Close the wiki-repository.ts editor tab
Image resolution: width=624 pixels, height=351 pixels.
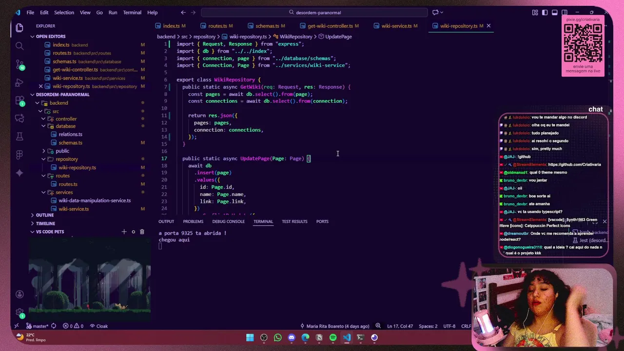click(x=488, y=26)
